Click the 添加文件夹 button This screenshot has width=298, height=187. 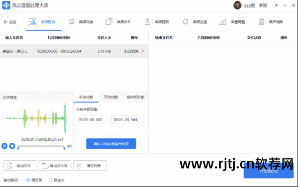(55, 166)
